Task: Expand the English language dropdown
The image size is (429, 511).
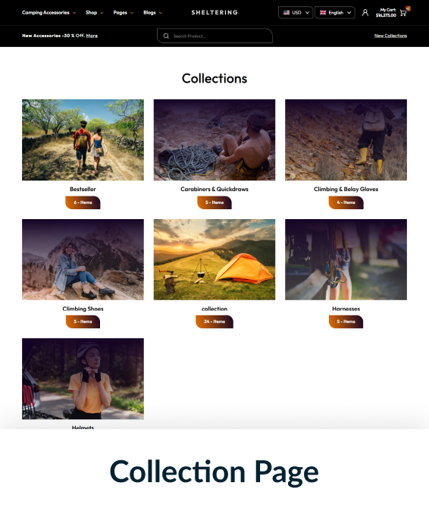Action: tap(335, 13)
